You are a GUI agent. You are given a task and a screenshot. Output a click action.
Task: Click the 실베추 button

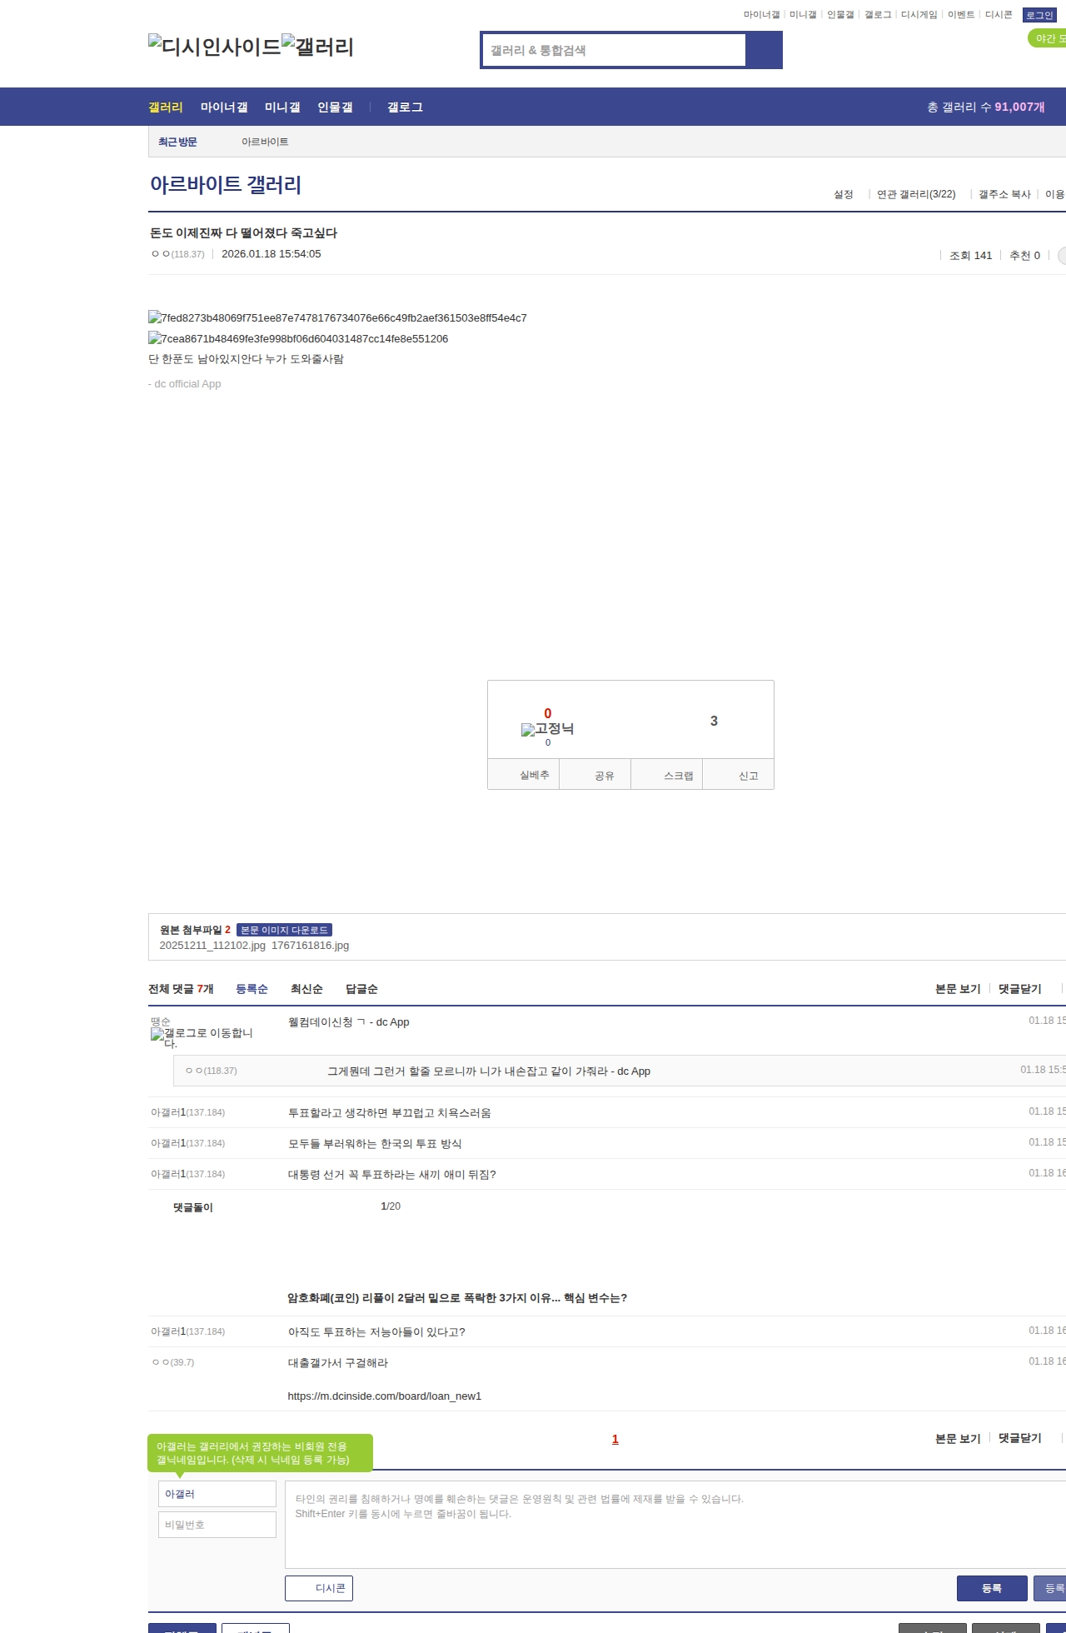(x=524, y=774)
